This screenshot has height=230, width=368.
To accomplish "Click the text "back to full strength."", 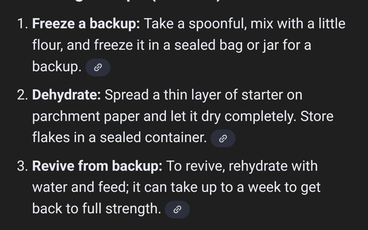I will (96, 209).
